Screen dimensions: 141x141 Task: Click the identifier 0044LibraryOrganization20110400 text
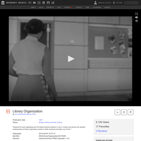click(52, 136)
